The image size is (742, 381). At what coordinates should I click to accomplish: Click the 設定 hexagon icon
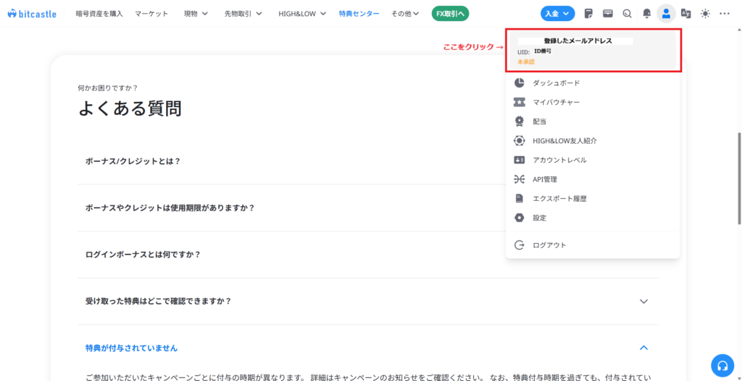(x=519, y=218)
